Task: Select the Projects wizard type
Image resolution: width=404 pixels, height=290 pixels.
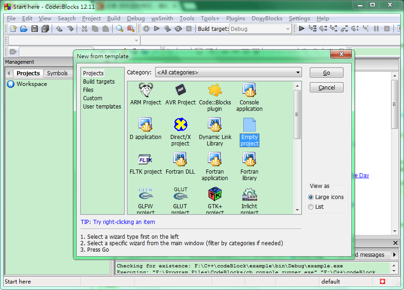Action: [x=93, y=73]
